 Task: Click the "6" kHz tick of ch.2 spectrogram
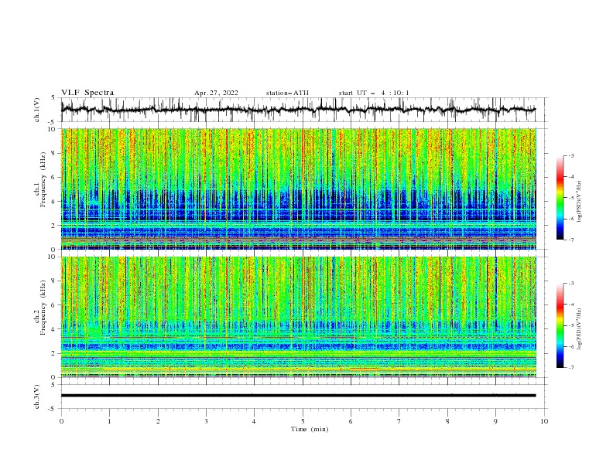(x=54, y=305)
